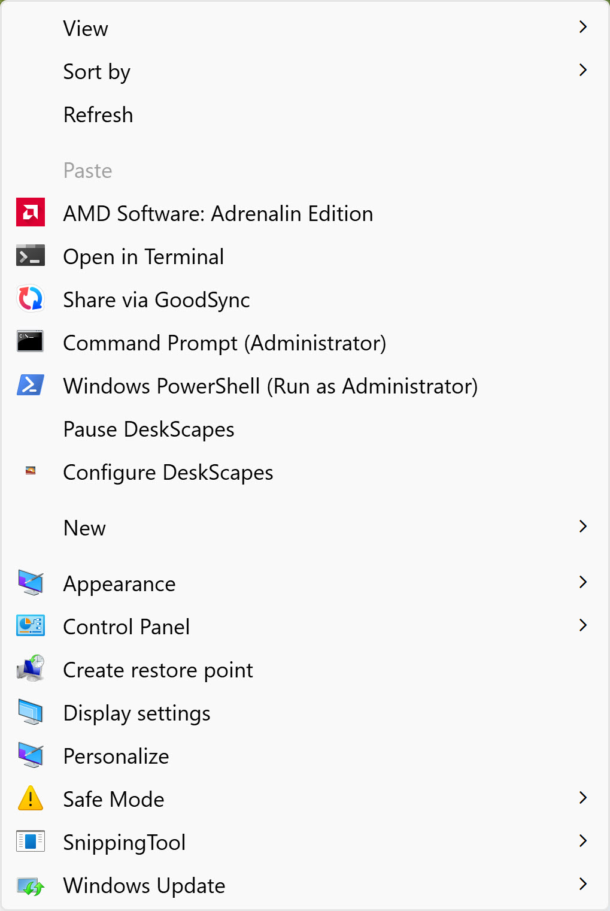Viewport: 610px width, 911px height.
Task: Click the Control Panel icon
Action: tap(31, 626)
